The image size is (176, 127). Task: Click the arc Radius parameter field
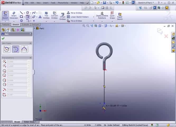click(x=17, y=90)
